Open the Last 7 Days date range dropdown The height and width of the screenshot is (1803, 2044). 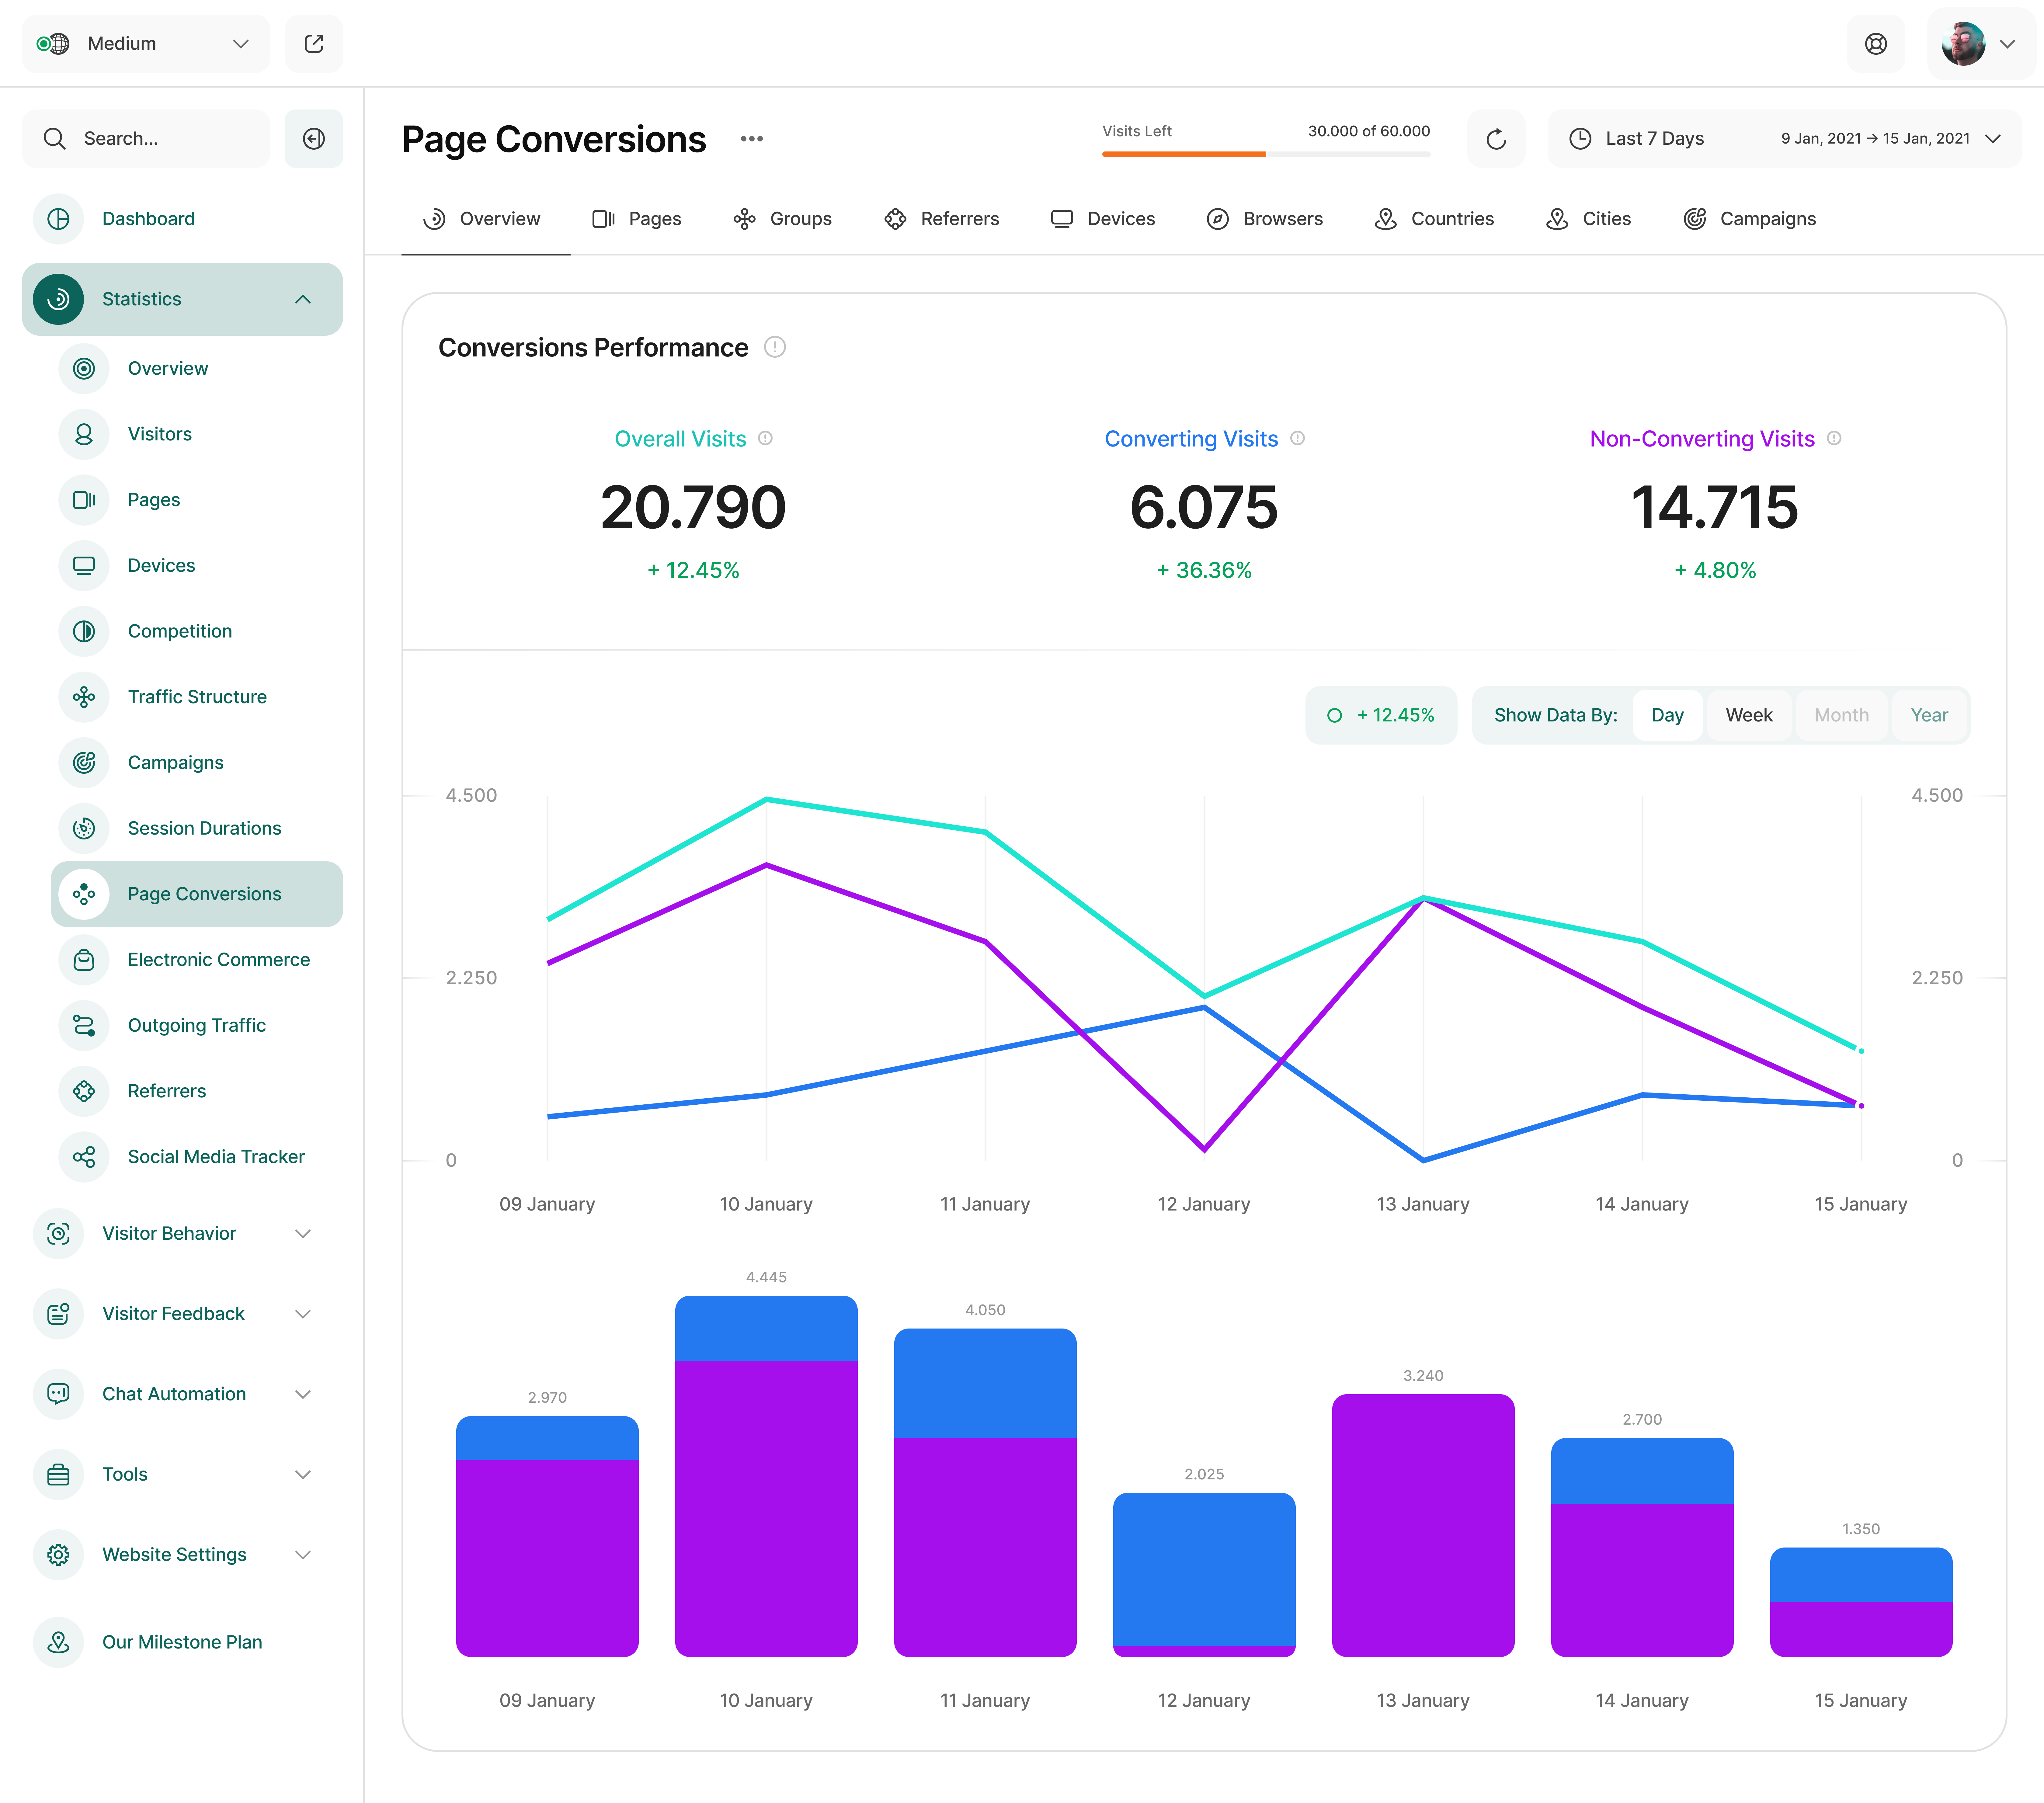point(1784,139)
